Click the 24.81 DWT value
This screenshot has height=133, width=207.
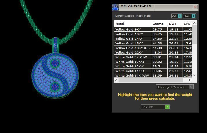click(x=174, y=75)
